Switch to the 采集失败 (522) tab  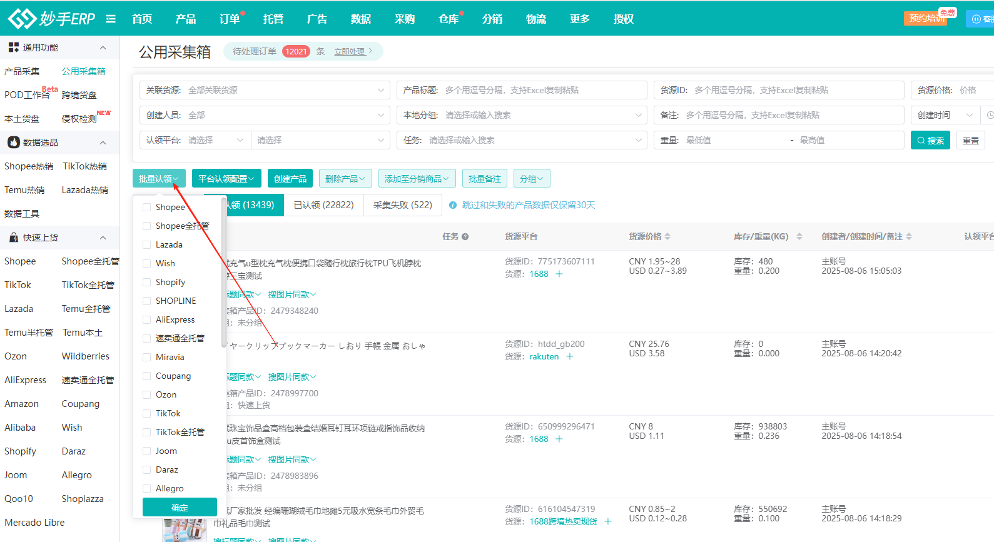[402, 205]
